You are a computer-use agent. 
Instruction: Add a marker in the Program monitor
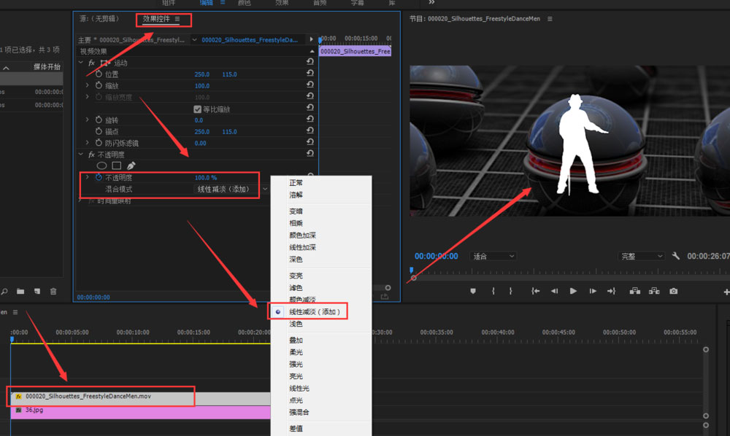[x=473, y=291]
